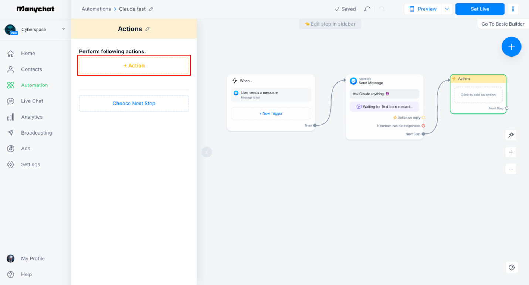
Task: Open the help question mark icon
Action: coord(512,268)
